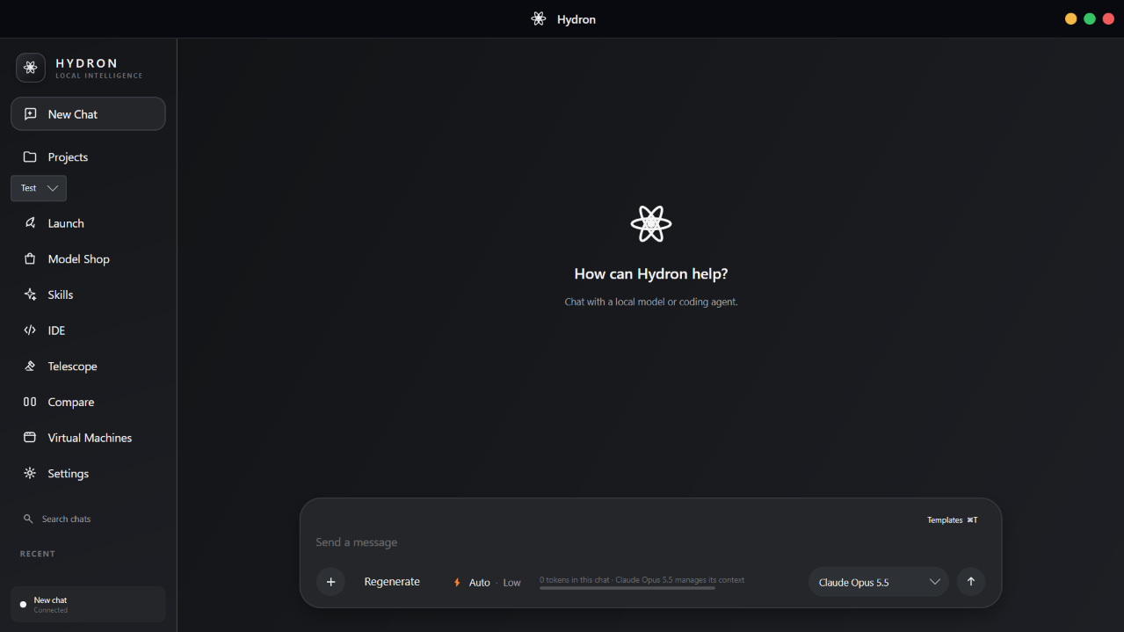Click the Launch rocket icon
The width and height of the screenshot is (1124, 632).
point(30,223)
